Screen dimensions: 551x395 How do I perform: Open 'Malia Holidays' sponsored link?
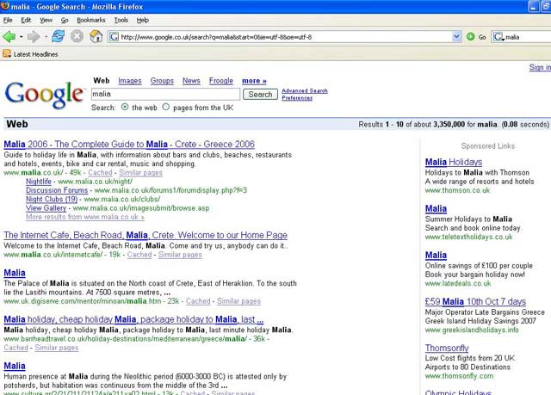454,162
